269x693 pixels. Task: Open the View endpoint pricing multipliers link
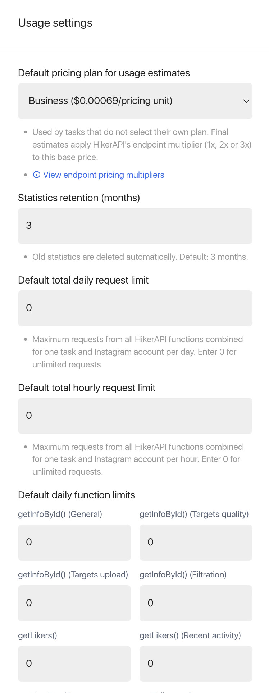(104, 175)
